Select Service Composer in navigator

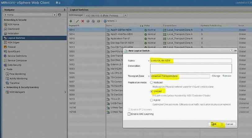coord(17,61)
